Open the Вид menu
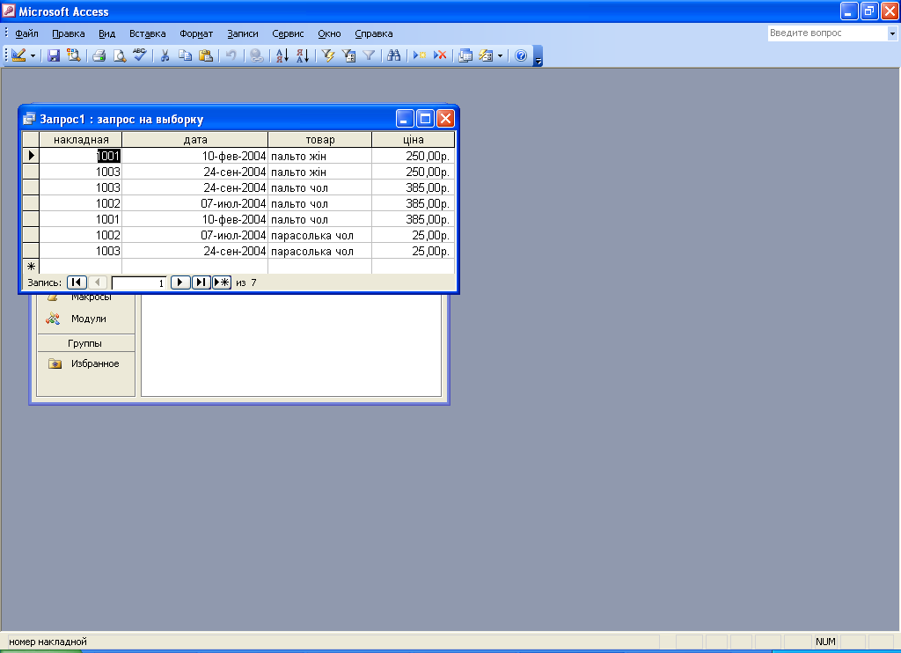Viewport: 901px width, 653px height. 106,33
